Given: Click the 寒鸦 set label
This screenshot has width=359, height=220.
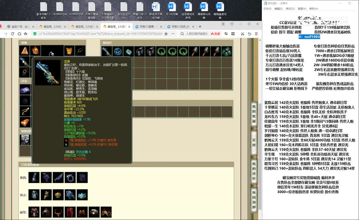Looking at the screenshot, I should pyautogui.click(x=23, y=178).
